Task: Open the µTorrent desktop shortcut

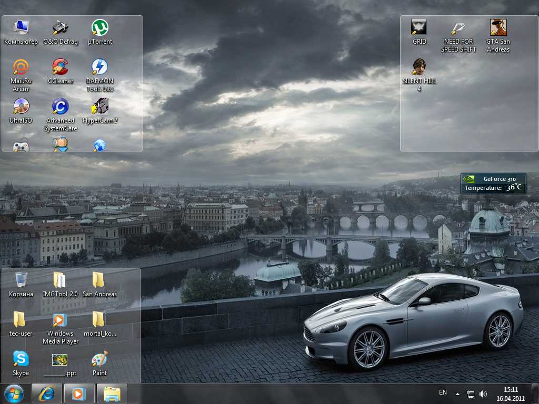Action: coord(99,28)
